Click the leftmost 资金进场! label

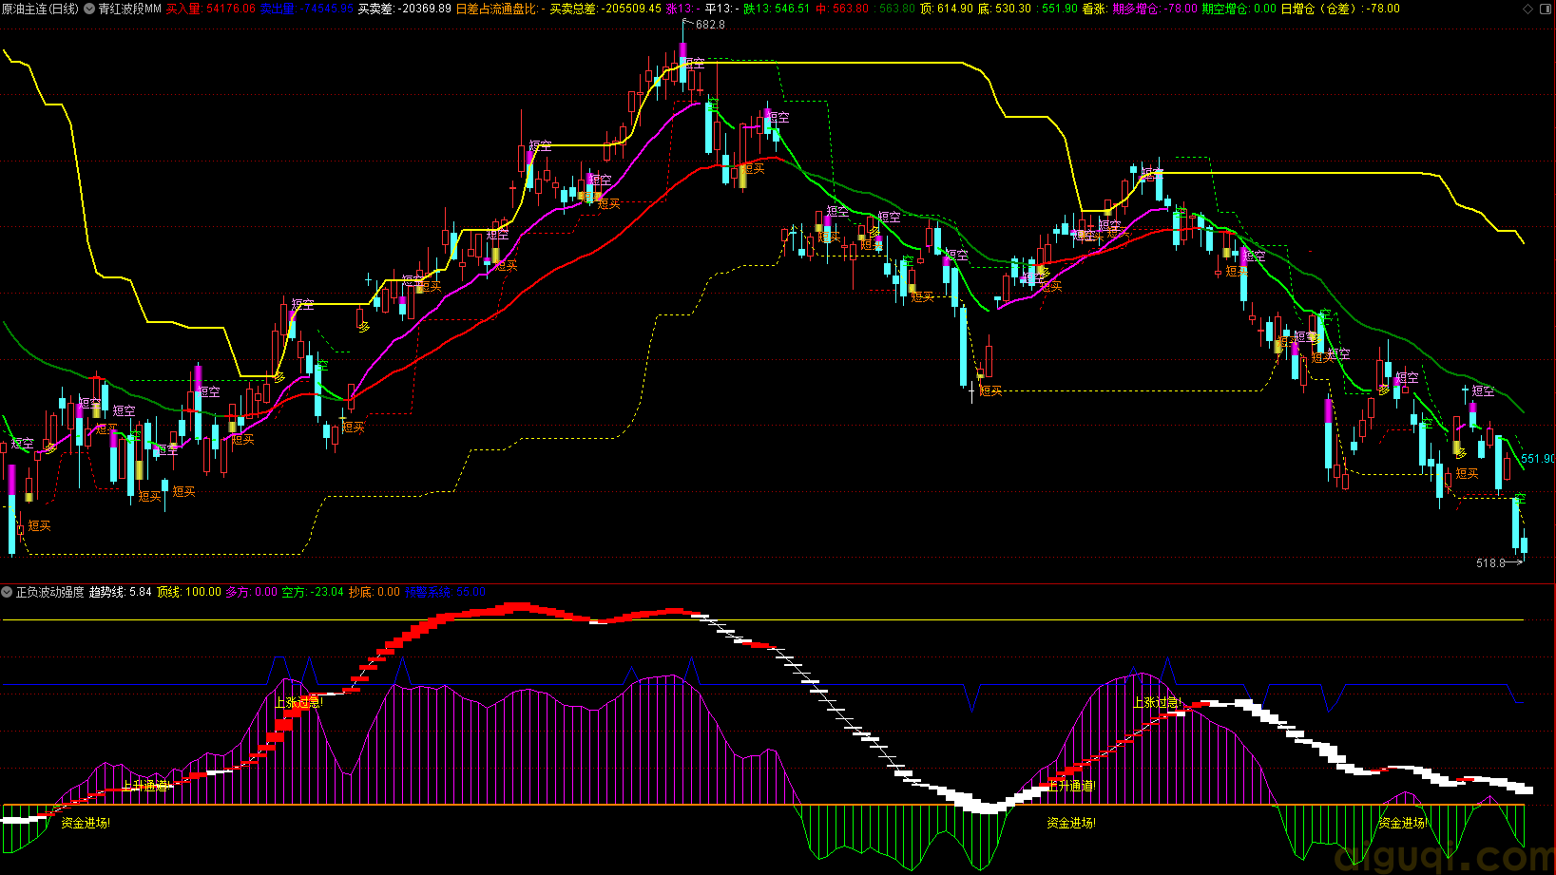click(x=86, y=823)
